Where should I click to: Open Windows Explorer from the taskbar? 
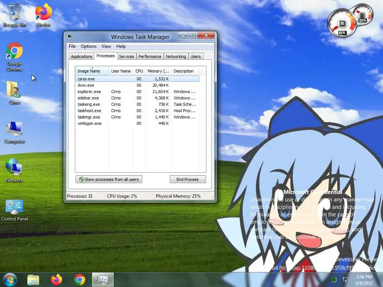[33, 280]
